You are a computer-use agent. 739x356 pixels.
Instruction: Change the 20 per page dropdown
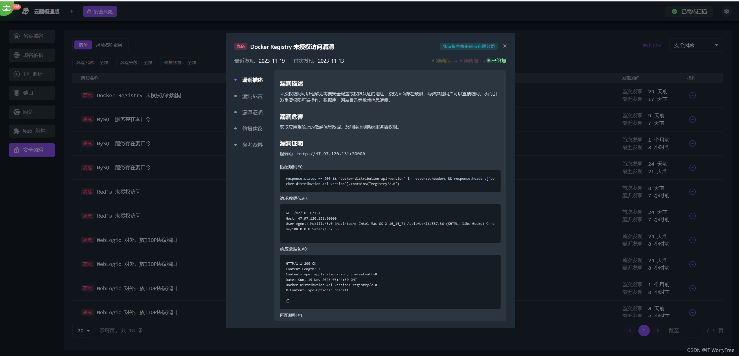84,331
